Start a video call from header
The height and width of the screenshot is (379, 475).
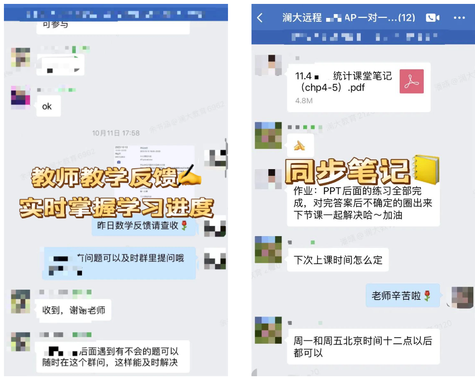click(433, 18)
